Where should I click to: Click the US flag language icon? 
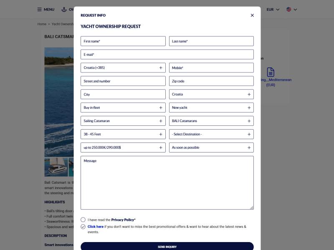tap(289, 9)
